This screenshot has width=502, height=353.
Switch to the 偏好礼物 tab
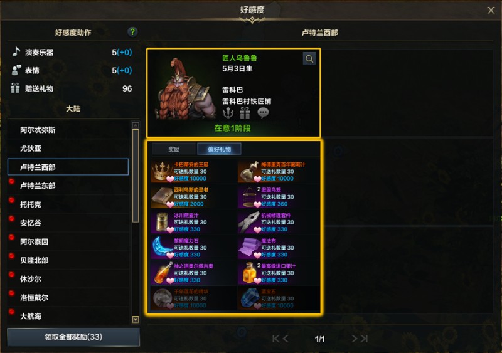click(x=219, y=149)
